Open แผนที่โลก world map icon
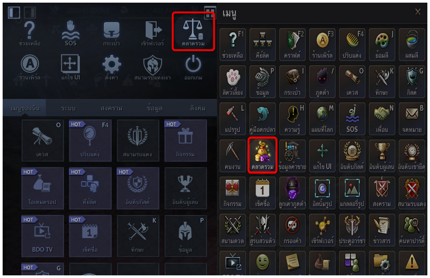This screenshot has width=430, height=278. (322, 119)
